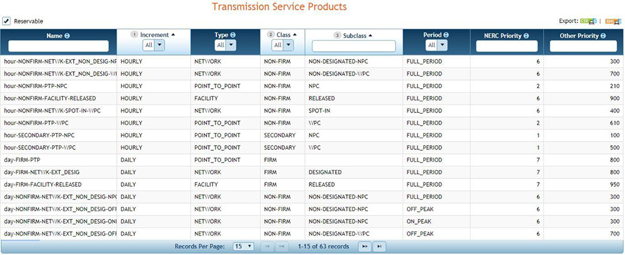625x255 pixels.
Task: Sort by the Subclass column header
Action: pyautogui.click(x=357, y=36)
